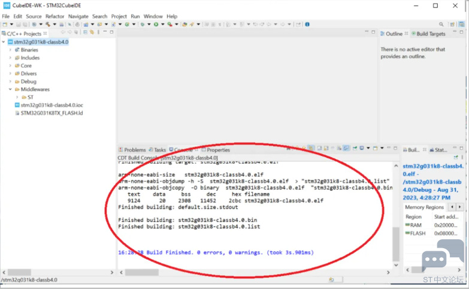469x289 pixels.
Task: Click the green Run button icon
Action: point(156,24)
